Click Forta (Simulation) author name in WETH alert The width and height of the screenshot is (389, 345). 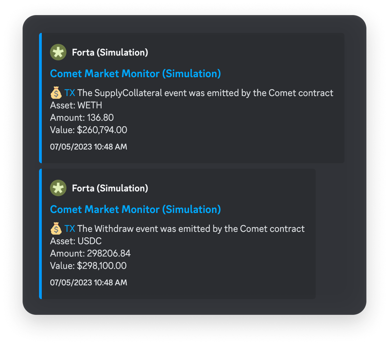tap(110, 52)
